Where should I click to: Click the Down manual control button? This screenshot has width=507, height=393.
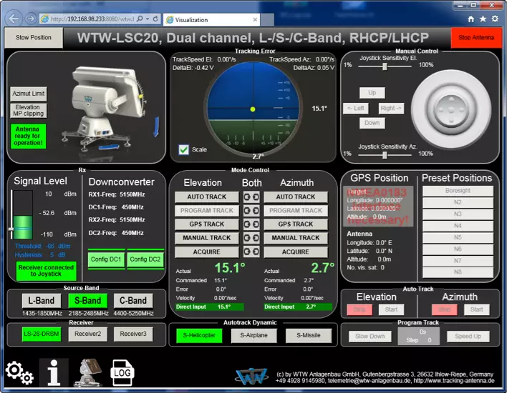[x=372, y=123]
